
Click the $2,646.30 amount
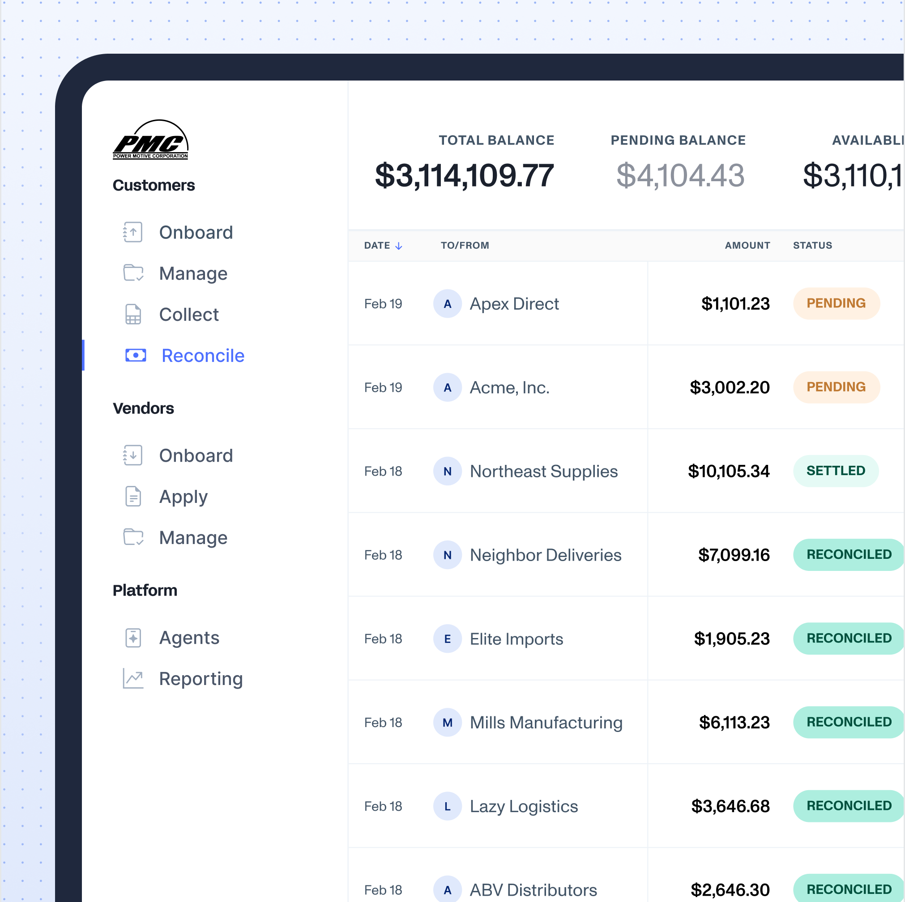click(x=731, y=890)
